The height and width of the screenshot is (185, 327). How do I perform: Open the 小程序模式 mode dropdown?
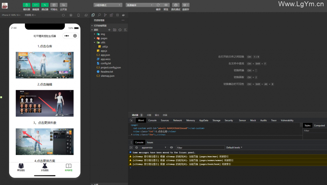click(108, 5)
